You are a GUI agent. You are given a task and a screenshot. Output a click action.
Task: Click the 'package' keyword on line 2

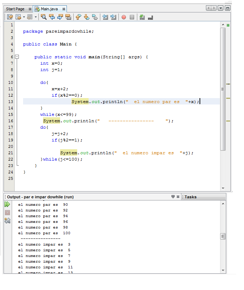[x=33, y=31]
